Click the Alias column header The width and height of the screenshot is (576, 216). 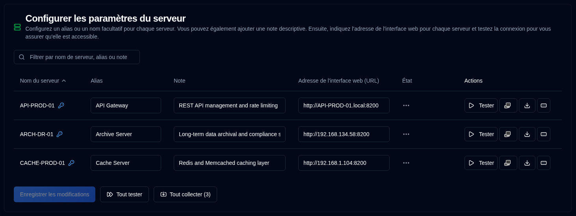click(97, 81)
